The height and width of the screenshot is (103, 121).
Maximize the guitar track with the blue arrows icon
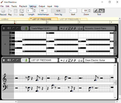point(23,60)
